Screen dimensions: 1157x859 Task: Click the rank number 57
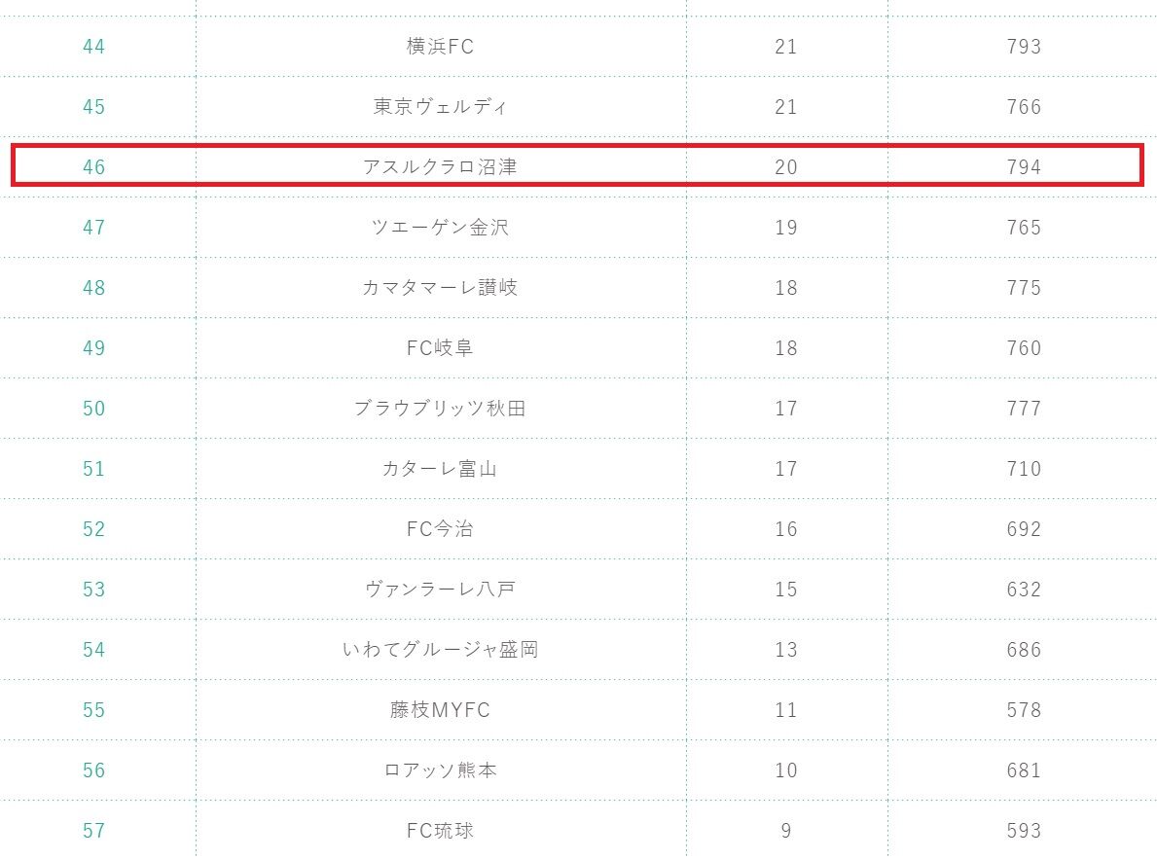point(93,830)
